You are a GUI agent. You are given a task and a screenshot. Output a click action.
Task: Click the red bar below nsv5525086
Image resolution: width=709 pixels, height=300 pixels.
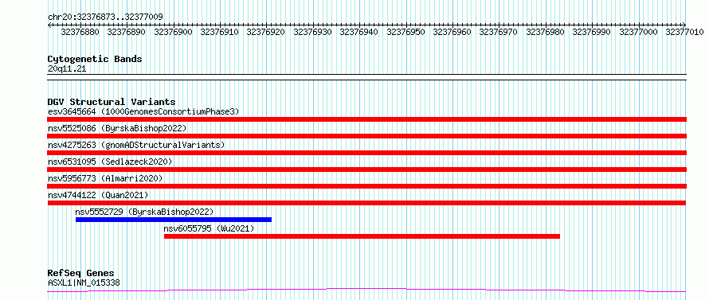click(367, 136)
